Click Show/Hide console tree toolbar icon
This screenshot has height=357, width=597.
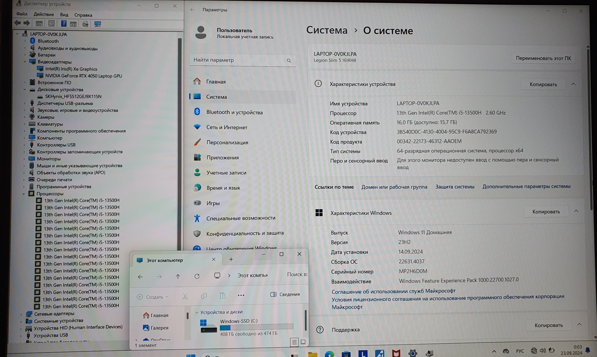[39, 24]
